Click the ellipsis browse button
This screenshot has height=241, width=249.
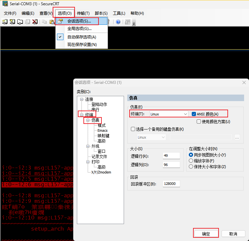point(237,137)
